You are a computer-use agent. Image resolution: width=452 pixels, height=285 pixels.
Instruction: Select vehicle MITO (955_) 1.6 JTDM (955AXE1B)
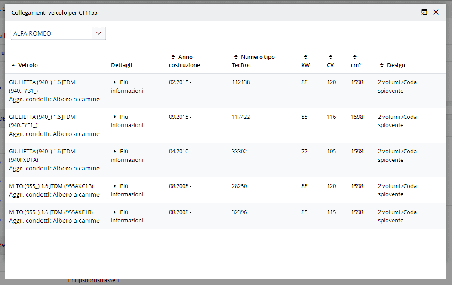click(x=51, y=212)
